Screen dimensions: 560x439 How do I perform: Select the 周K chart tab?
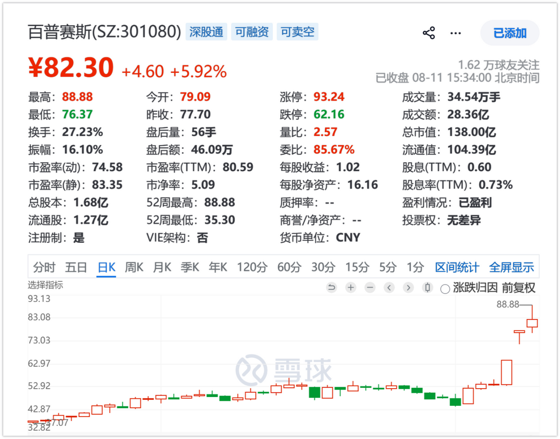click(134, 267)
